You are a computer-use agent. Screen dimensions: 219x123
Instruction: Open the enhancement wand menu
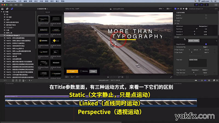(73, 77)
